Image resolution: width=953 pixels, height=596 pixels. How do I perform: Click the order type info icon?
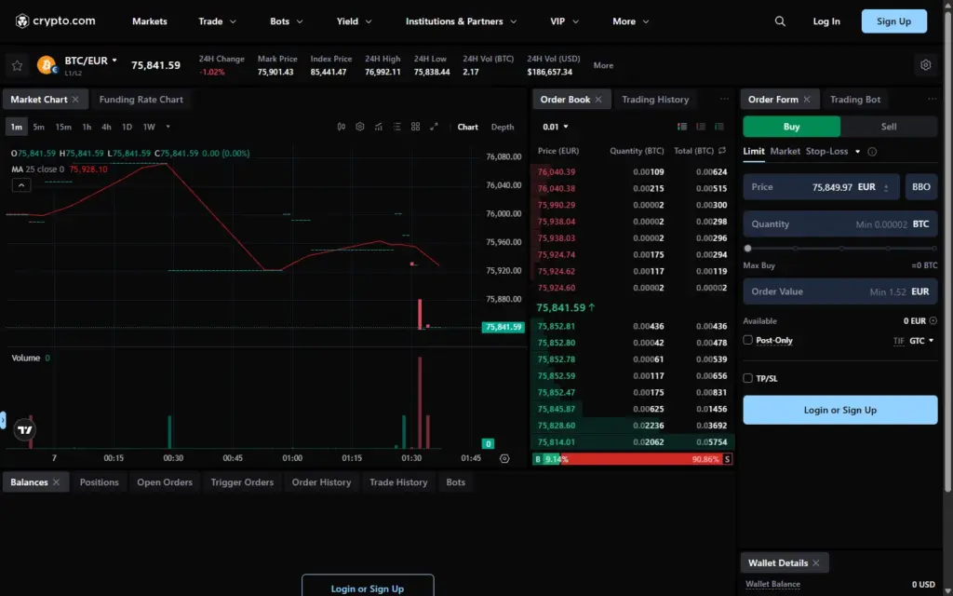coord(872,152)
